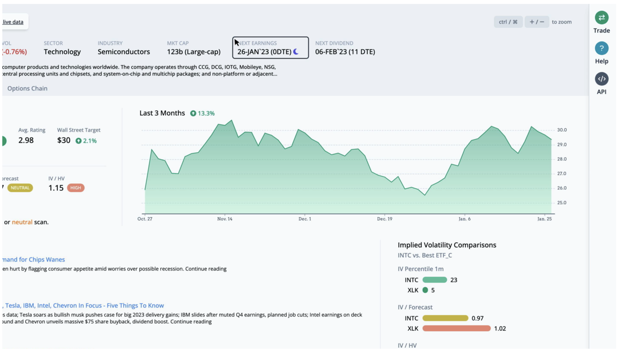Click the INTC IV Percentile bar
The width and height of the screenshot is (621, 352).
434,280
